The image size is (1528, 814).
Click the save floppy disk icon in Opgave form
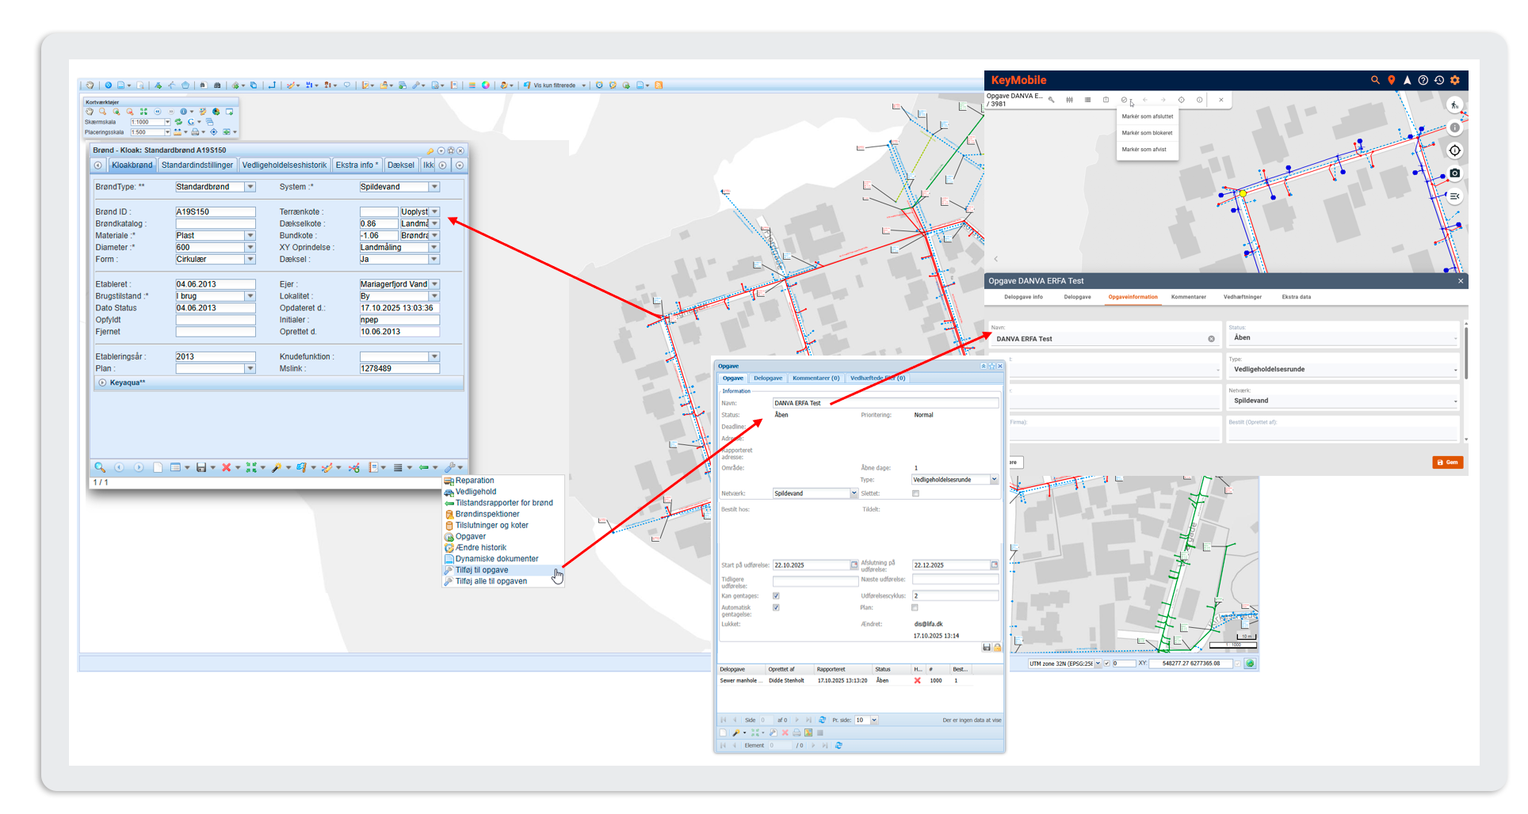986,648
